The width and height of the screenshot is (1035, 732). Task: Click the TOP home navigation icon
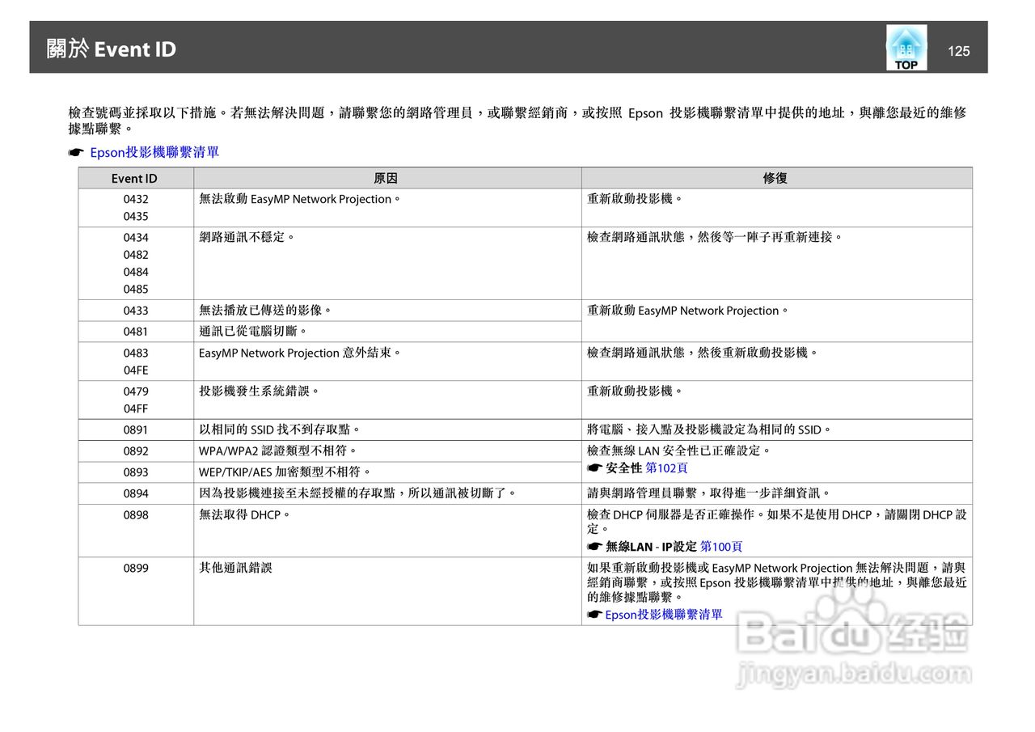coord(905,49)
